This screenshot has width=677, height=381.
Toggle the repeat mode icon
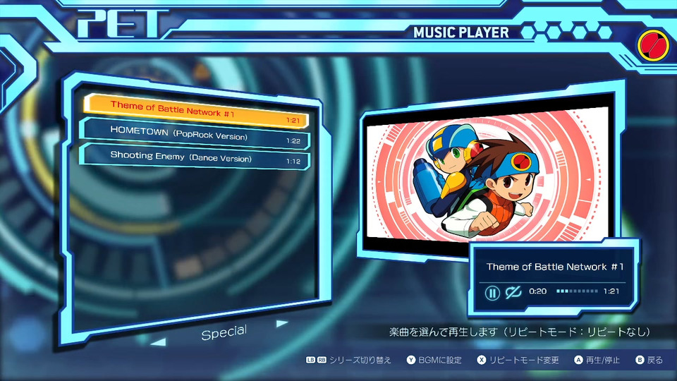[x=513, y=292]
